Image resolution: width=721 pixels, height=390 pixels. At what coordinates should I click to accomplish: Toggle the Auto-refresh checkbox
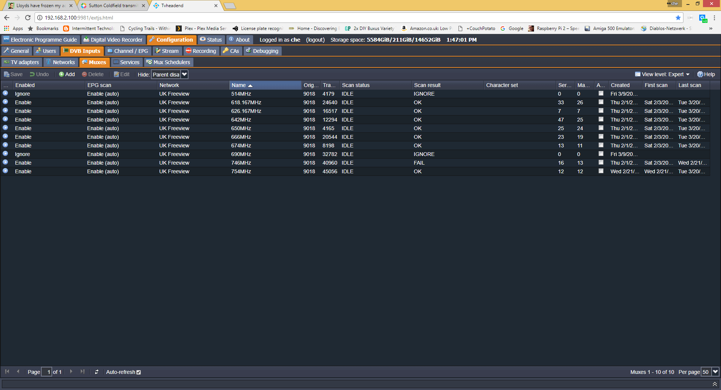click(139, 372)
